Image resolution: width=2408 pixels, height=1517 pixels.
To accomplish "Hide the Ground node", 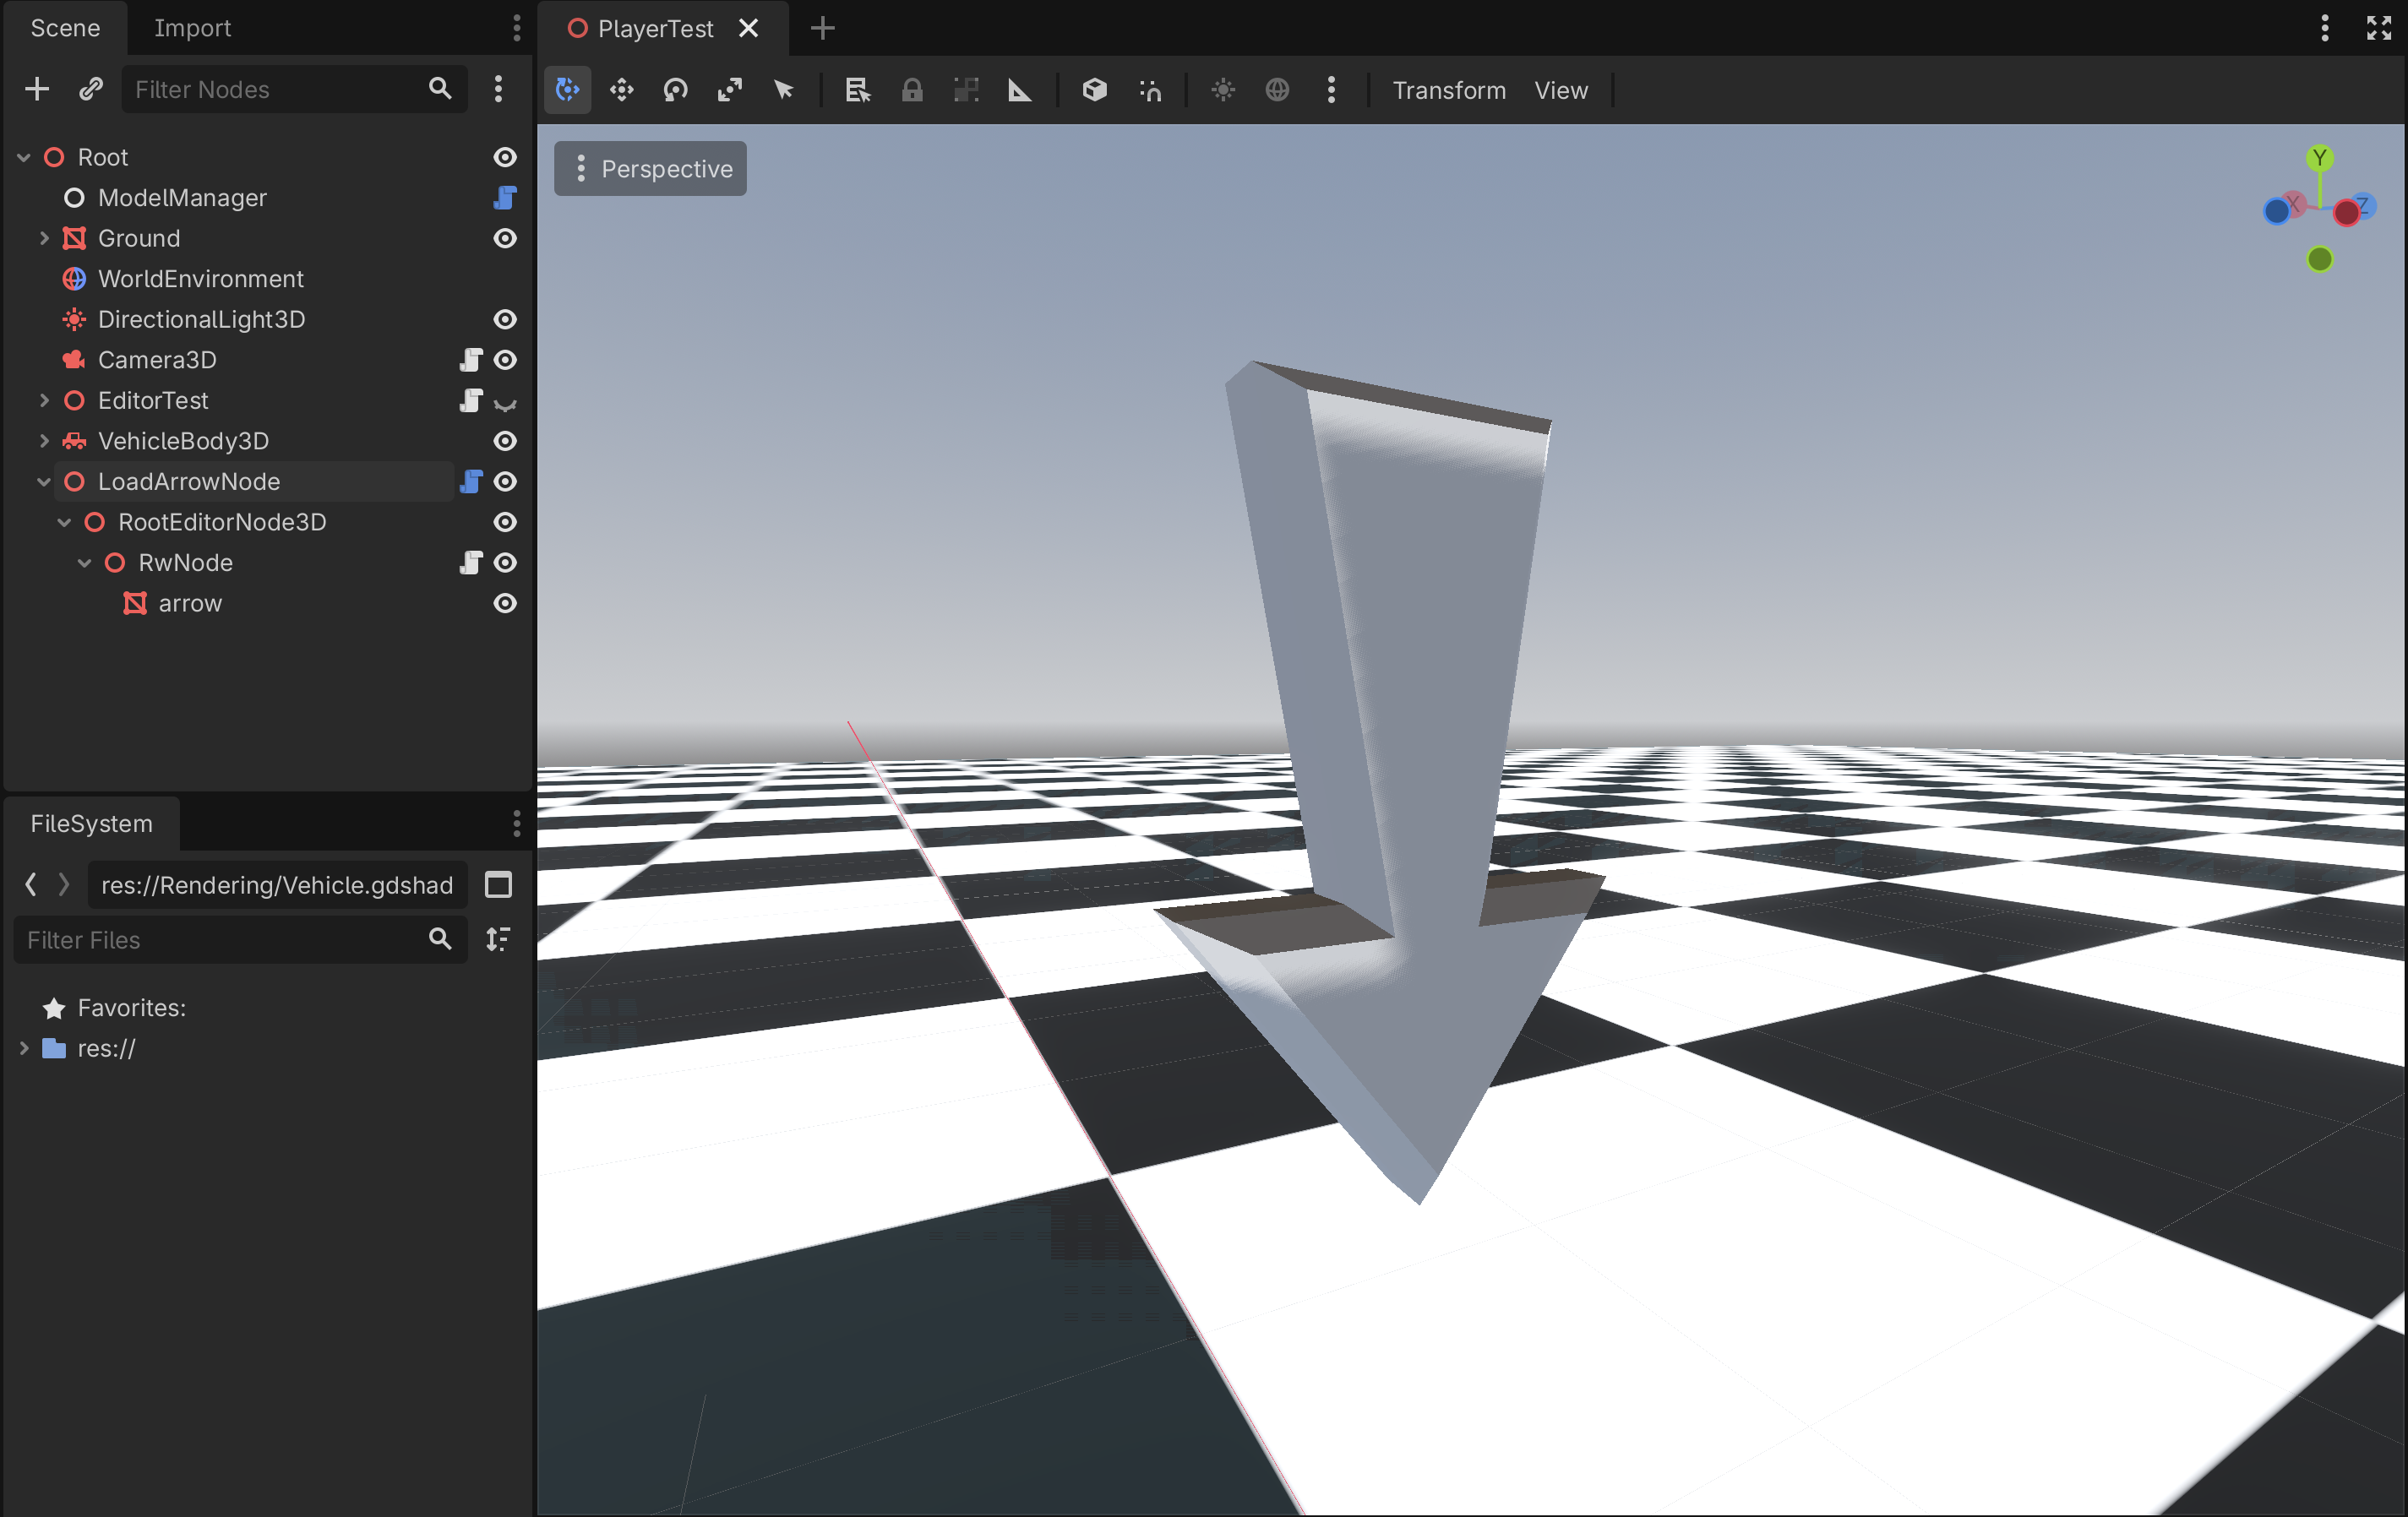I will 506,238.
